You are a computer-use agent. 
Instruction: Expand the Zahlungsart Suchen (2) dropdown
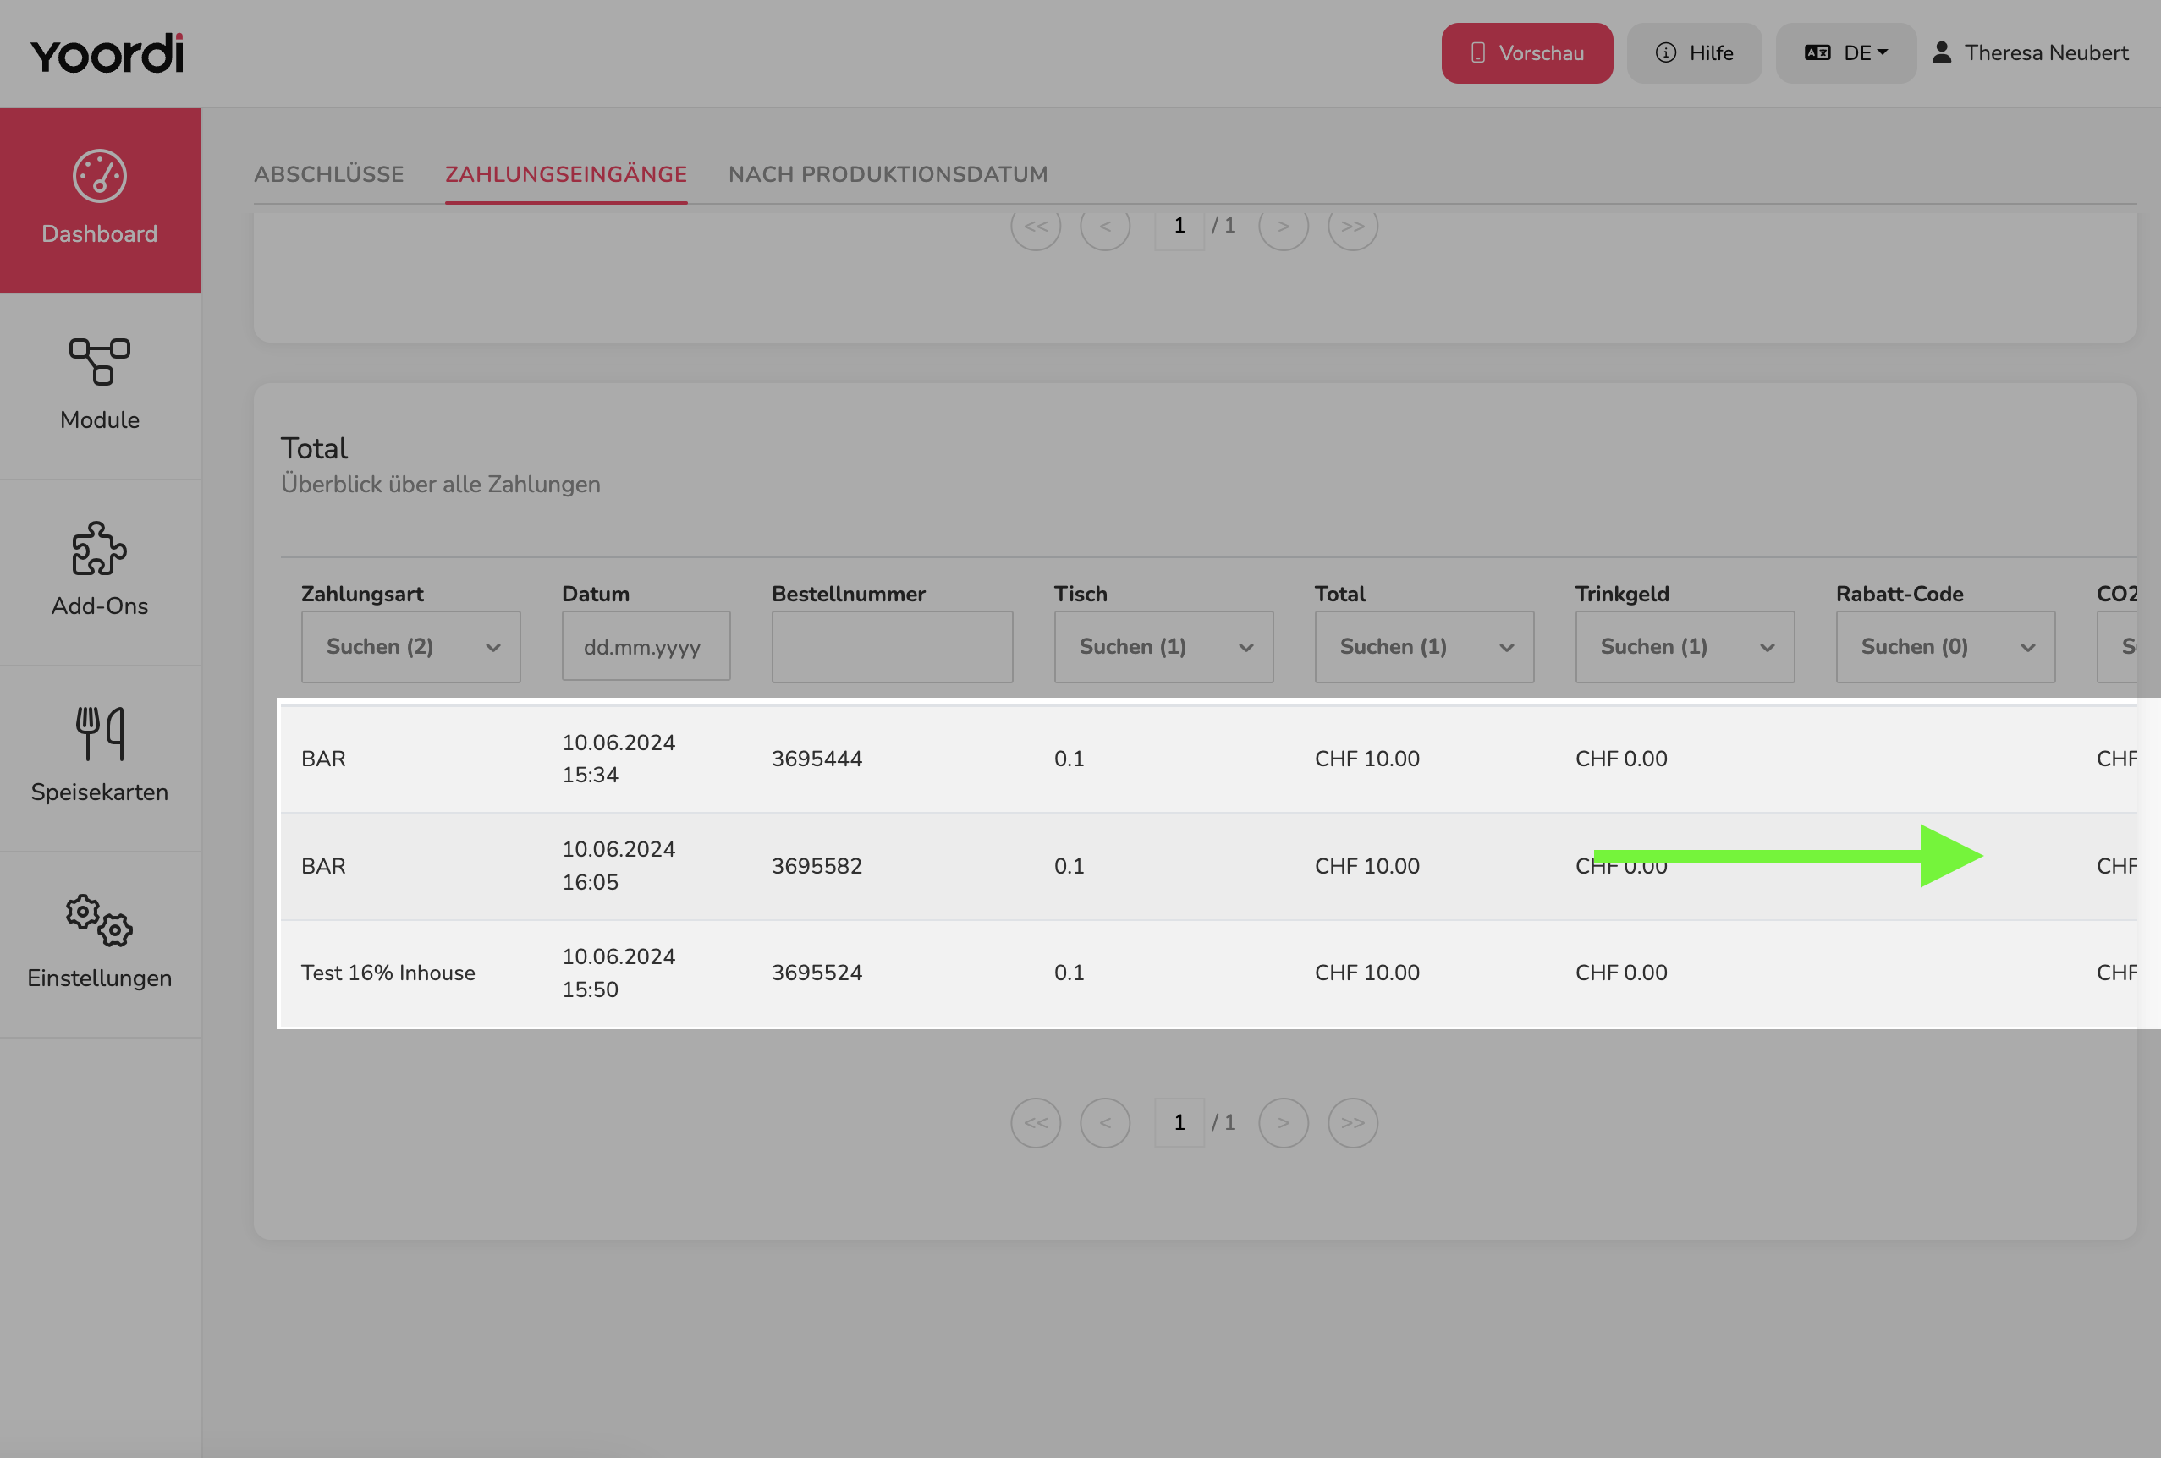[411, 647]
